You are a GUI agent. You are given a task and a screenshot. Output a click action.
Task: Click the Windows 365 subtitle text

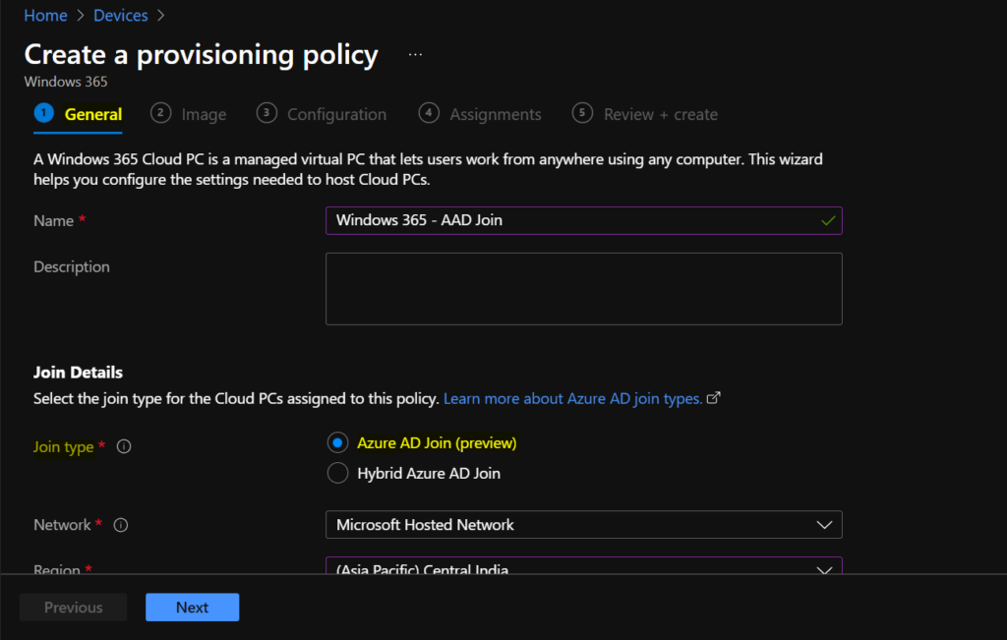click(66, 82)
